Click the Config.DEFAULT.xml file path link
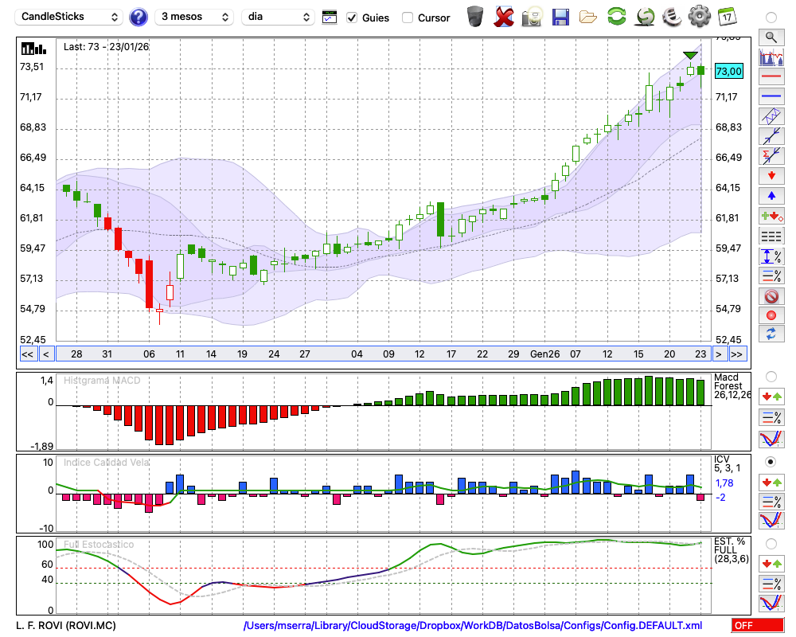Image resolution: width=796 pixels, height=637 pixels. pos(473,626)
